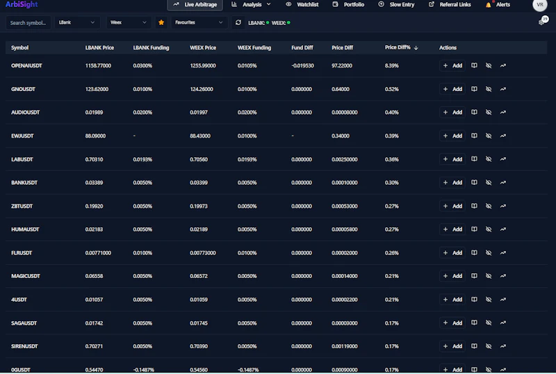The image size is (556, 374).
Task: Switch to Live Arbitrage tab
Action: (195, 5)
